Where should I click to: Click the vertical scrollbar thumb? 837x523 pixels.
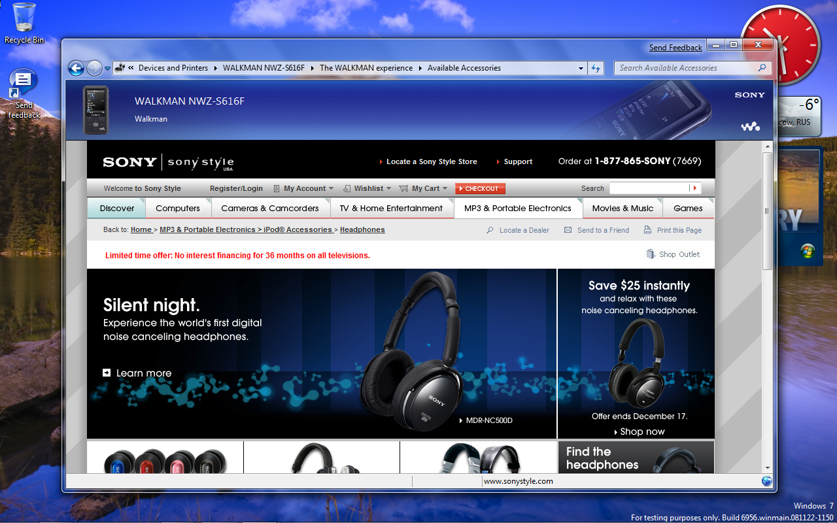click(x=768, y=211)
